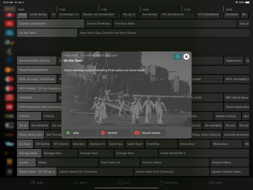Open The Boss Baby program
This screenshot has width=253, height=190.
tap(175, 23)
